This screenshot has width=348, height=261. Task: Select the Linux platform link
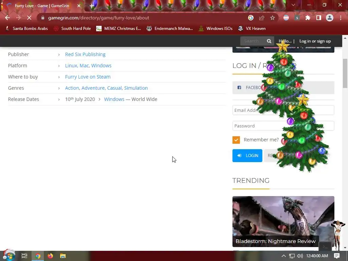pos(71,66)
